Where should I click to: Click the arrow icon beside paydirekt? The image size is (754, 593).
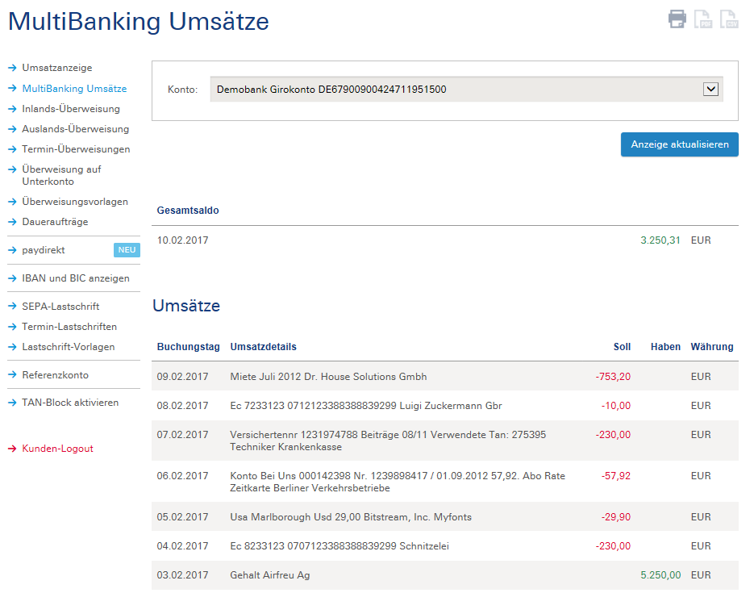10,250
